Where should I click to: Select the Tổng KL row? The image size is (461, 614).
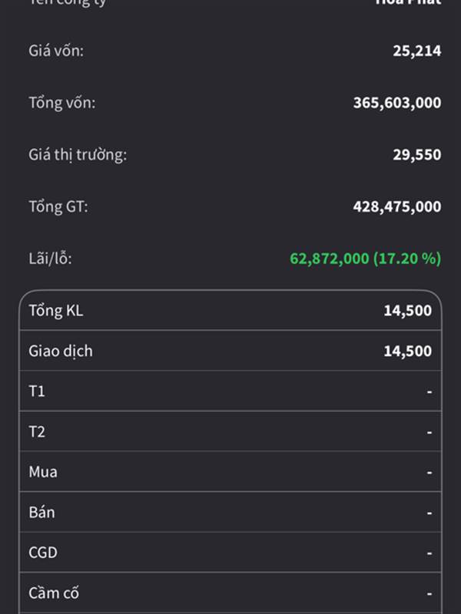pyautogui.click(x=230, y=311)
